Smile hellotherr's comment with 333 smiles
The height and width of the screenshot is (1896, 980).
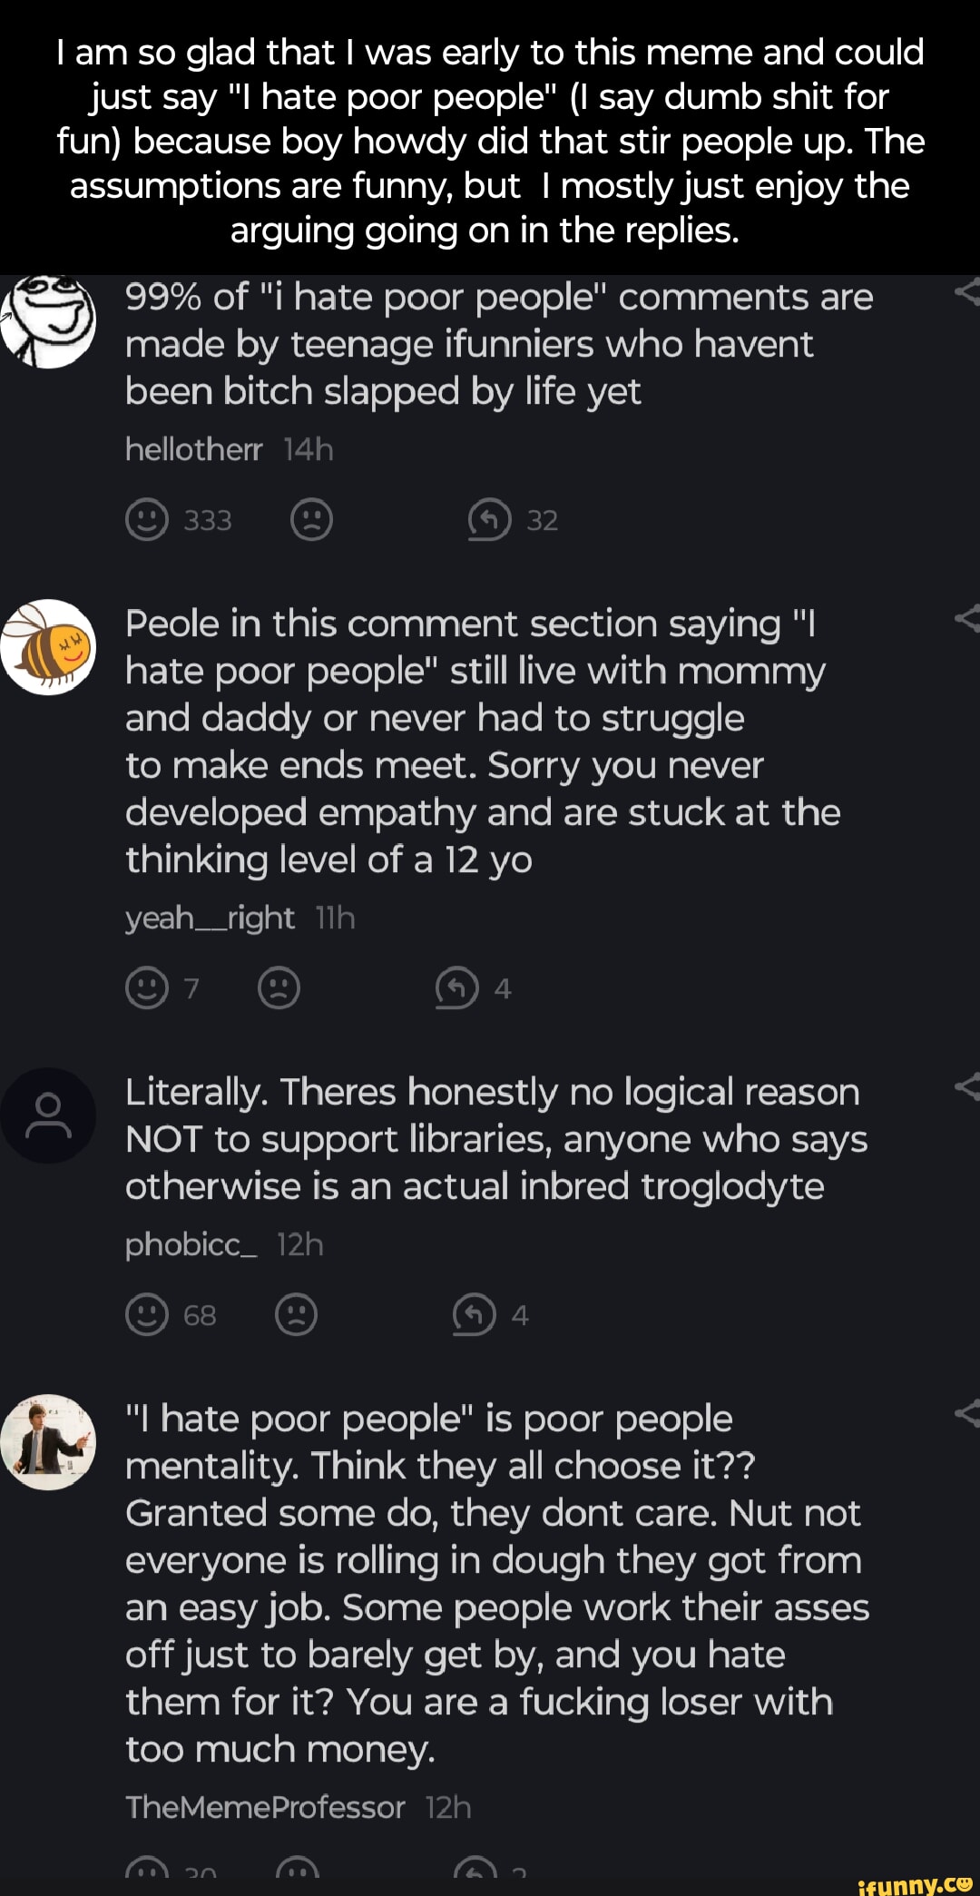coord(147,520)
